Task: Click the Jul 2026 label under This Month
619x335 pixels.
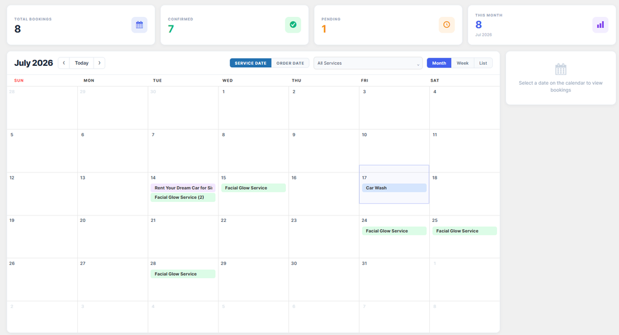Action: click(484, 34)
